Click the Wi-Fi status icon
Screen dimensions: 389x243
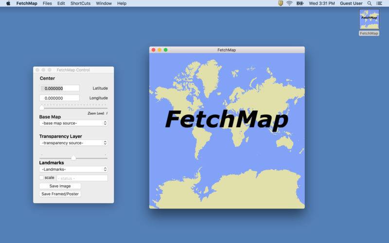(x=289, y=3)
